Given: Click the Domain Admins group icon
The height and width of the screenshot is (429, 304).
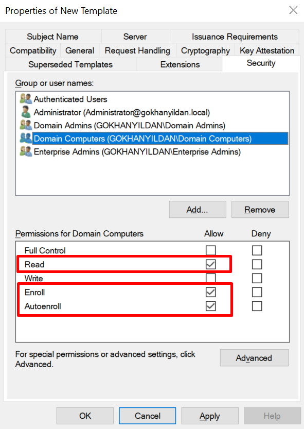Looking at the screenshot, I should 26,125.
